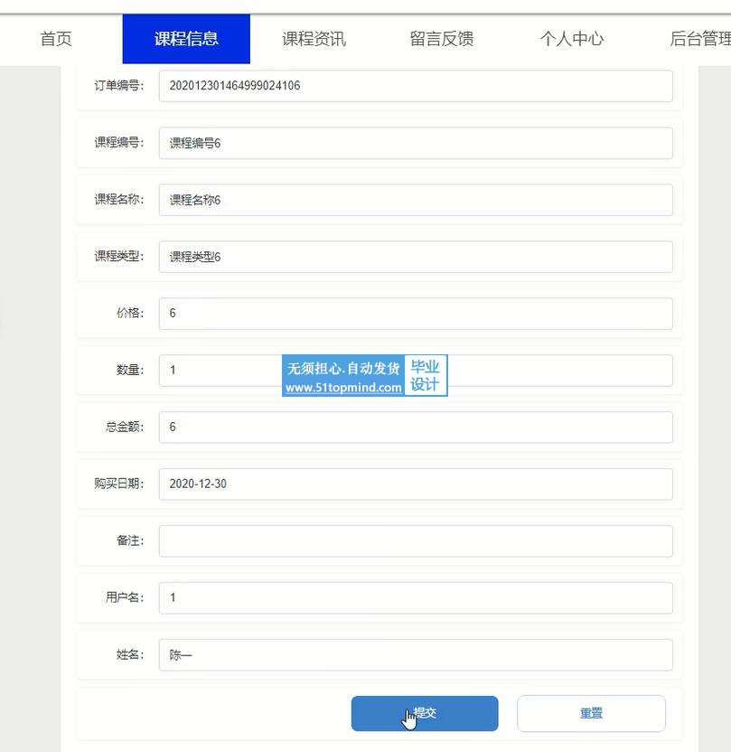Focus the 课程编号 text field

pos(416,143)
